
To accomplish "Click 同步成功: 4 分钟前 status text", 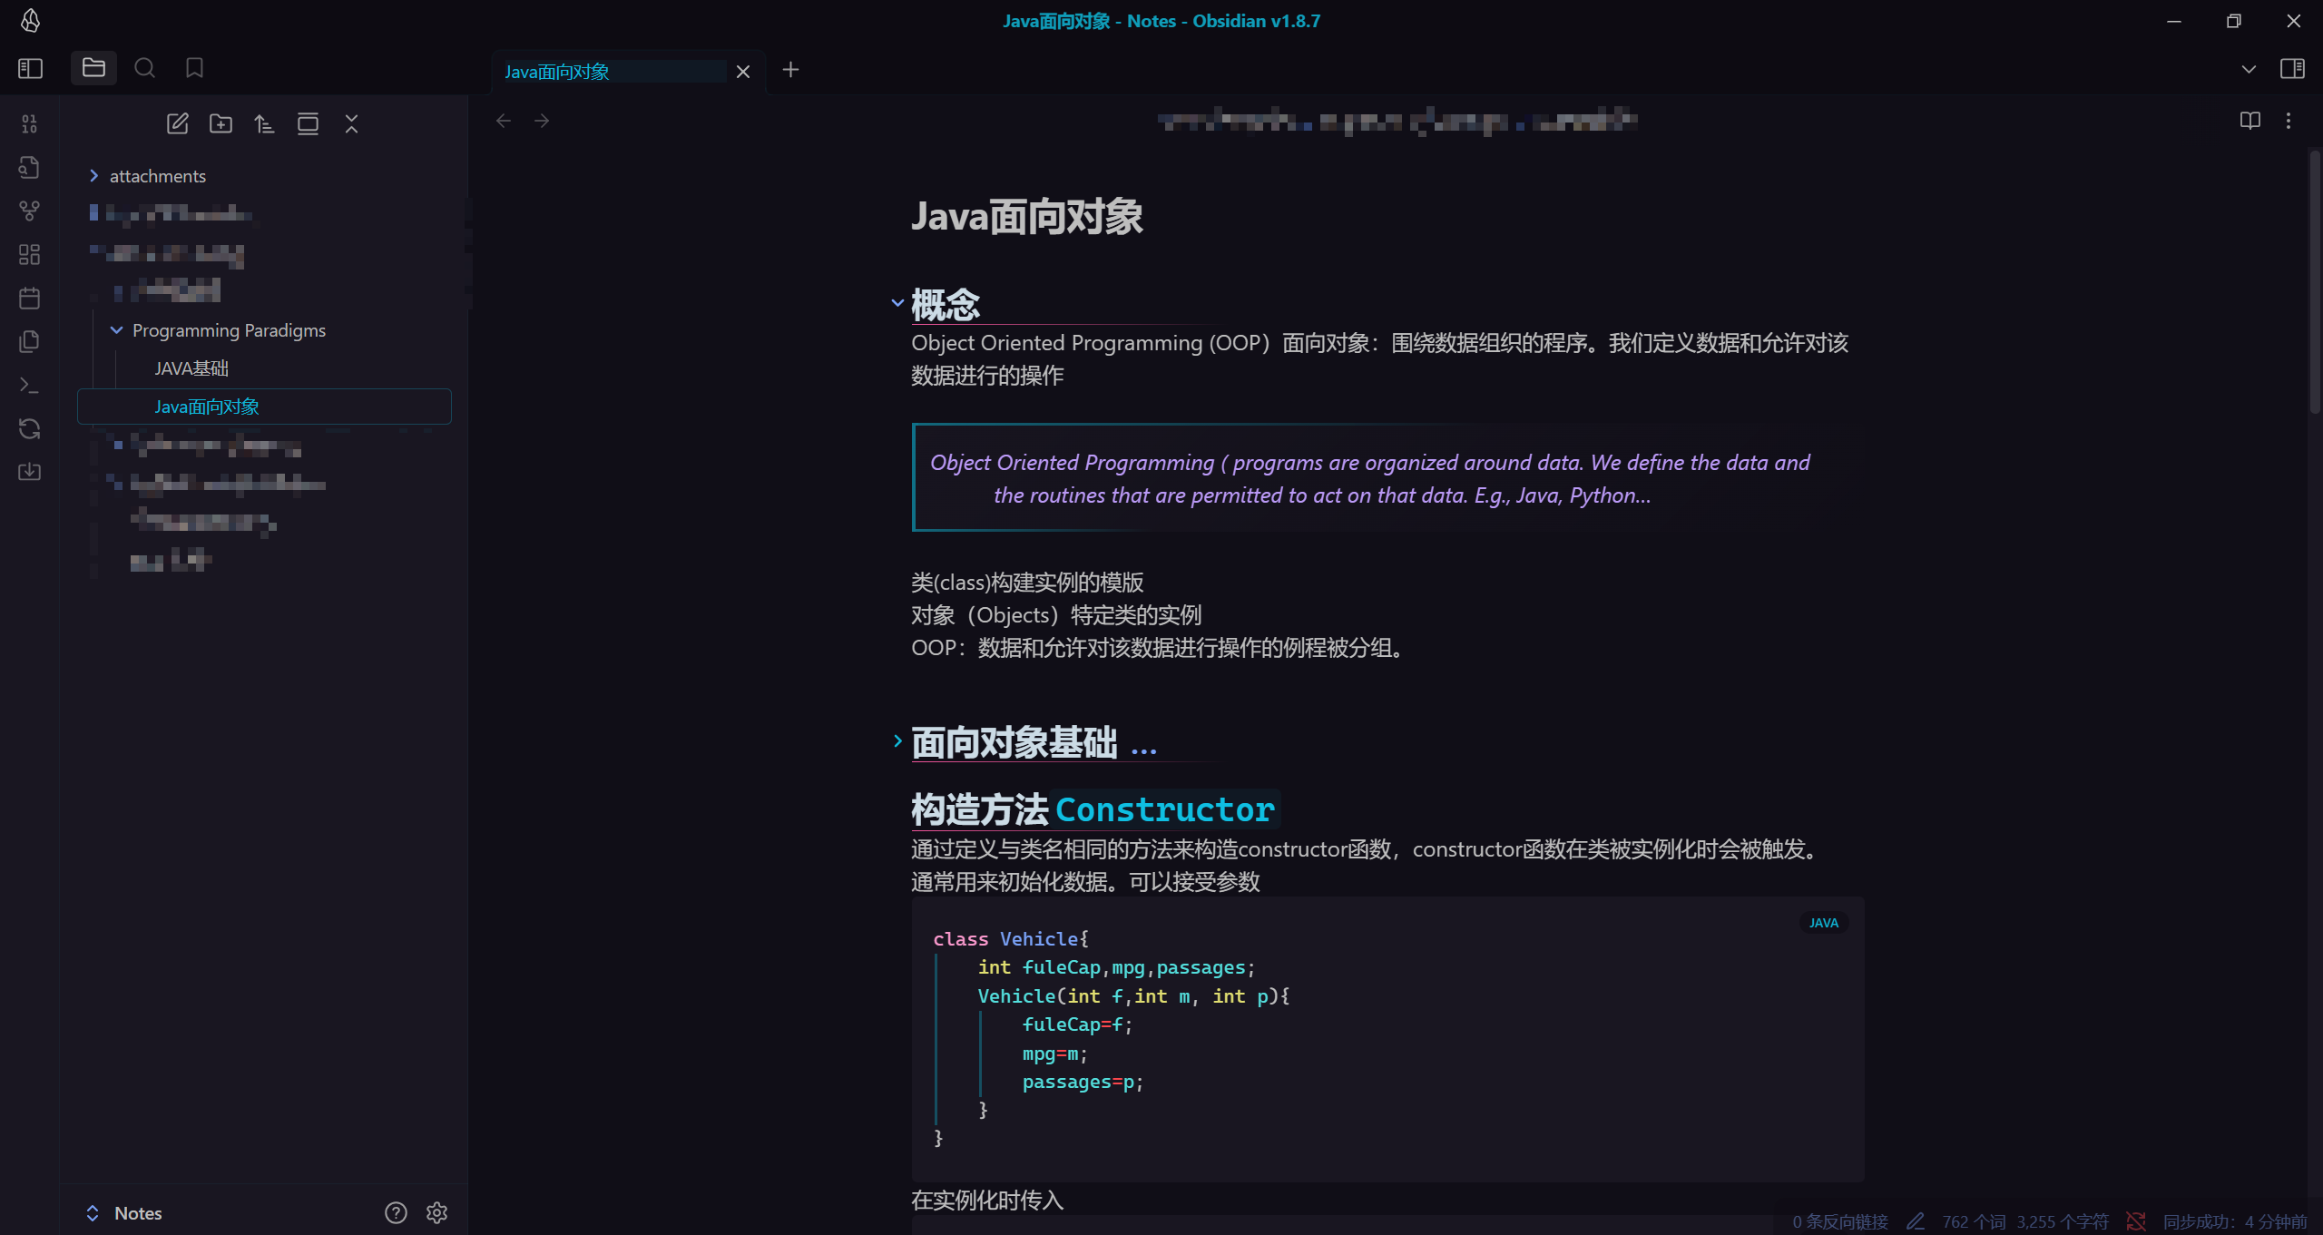I will tap(2235, 1222).
